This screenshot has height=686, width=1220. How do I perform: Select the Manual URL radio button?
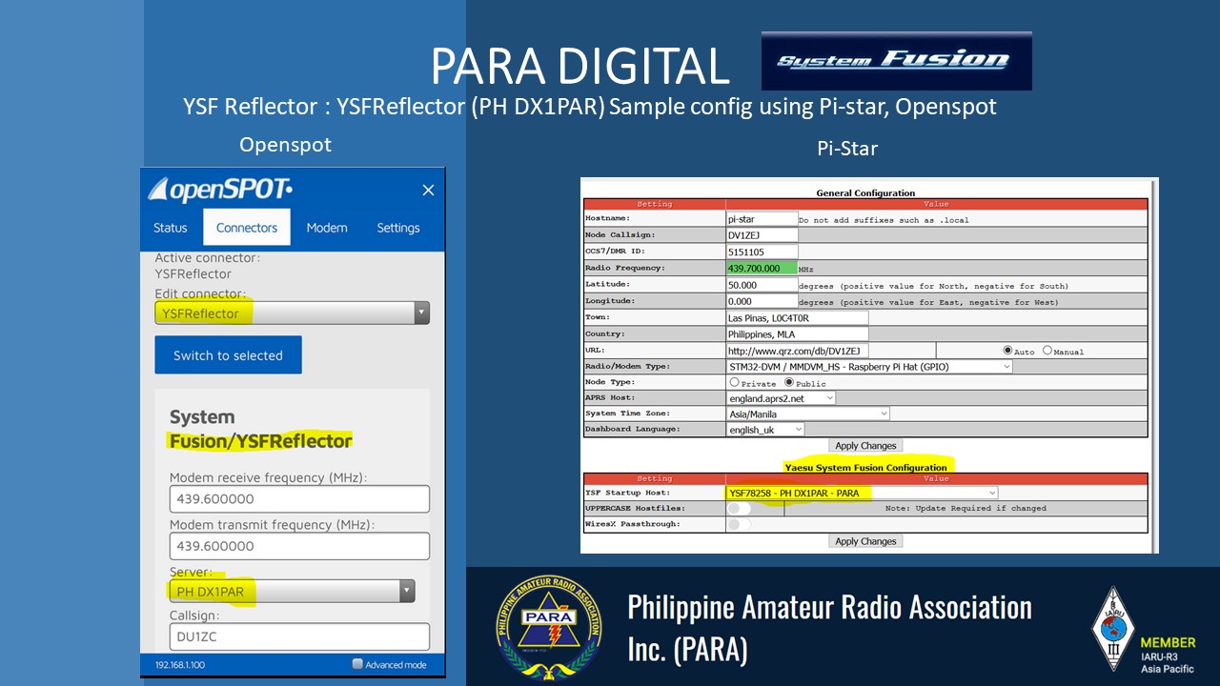(x=1047, y=351)
